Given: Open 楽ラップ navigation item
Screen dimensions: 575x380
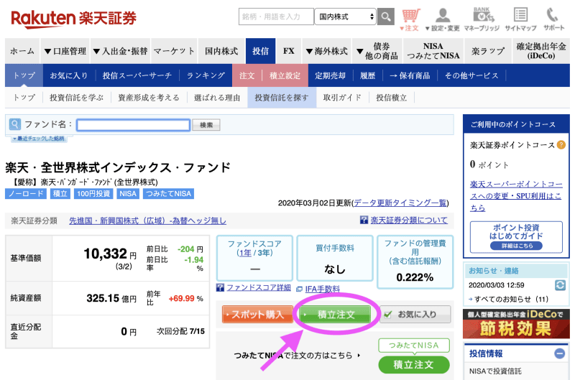Looking at the screenshot, I should tap(488, 51).
